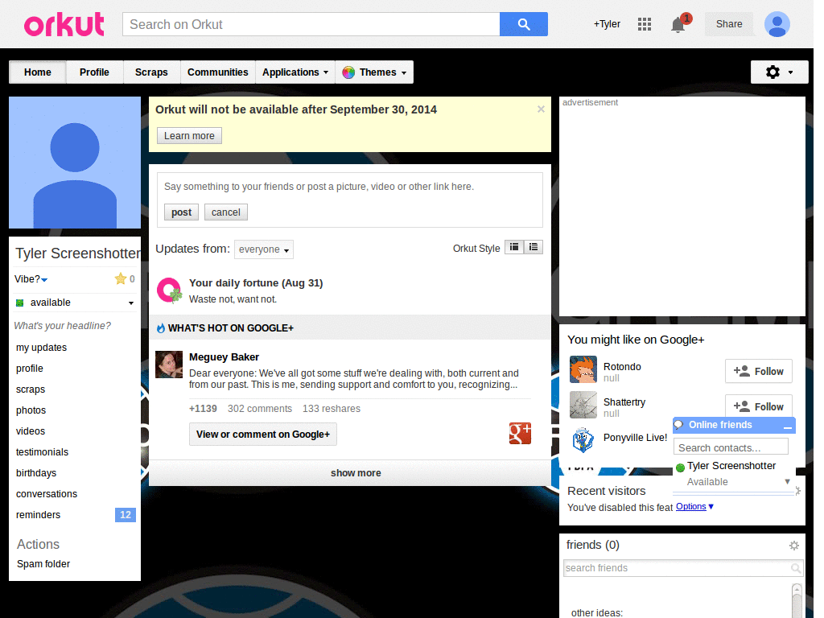The width and height of the screenshot is (824, 618).
Task: Switch to first Orkut Style view toggle
Action: click(x=514, y=248)
